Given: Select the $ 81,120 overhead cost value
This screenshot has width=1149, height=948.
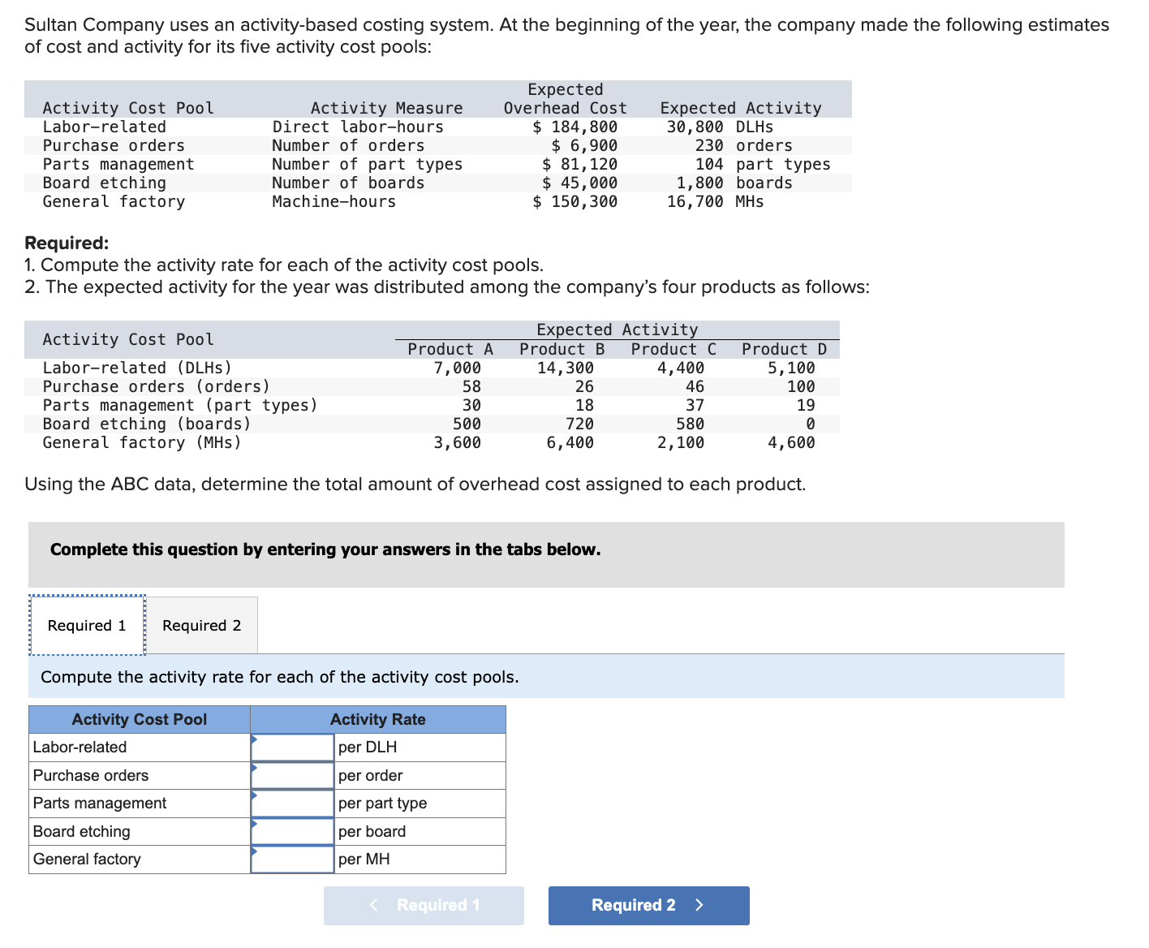Looking at the screenshot, I should pyautogui.click(x=580, y=164).
